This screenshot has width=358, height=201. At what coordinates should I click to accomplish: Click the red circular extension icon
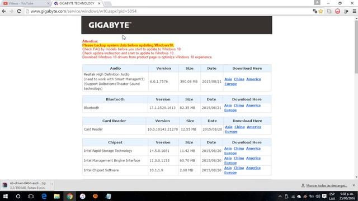(337, 11)
